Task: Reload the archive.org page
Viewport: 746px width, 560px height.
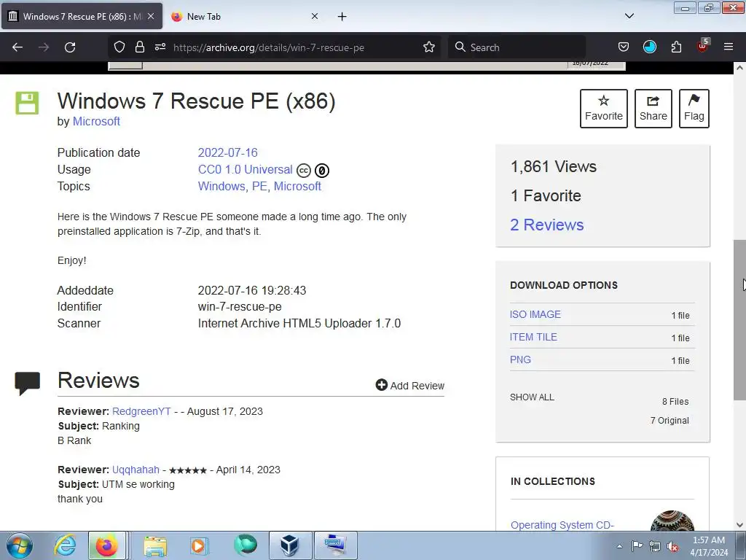Action: coord(70,47)
